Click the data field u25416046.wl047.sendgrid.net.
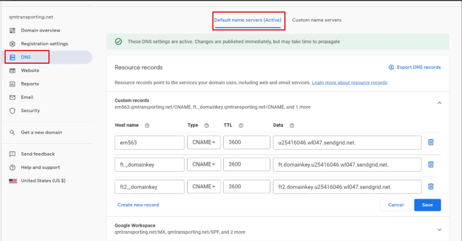 pyautogui.click(x=347, y=142)
